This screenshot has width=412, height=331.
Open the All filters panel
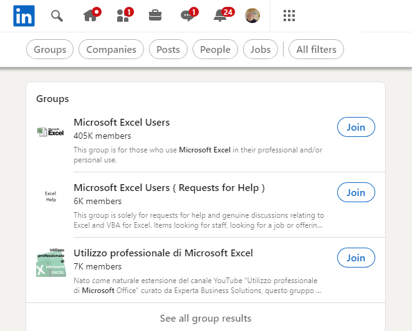pos(316,49)
